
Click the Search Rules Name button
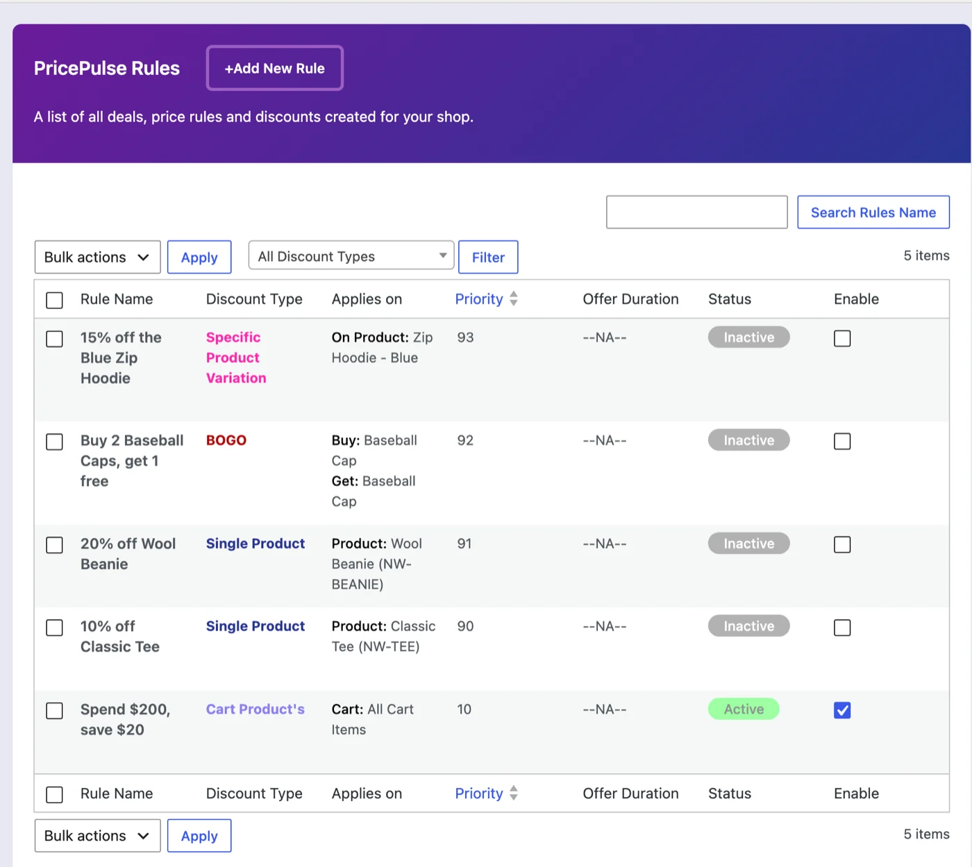coord(873,212)
